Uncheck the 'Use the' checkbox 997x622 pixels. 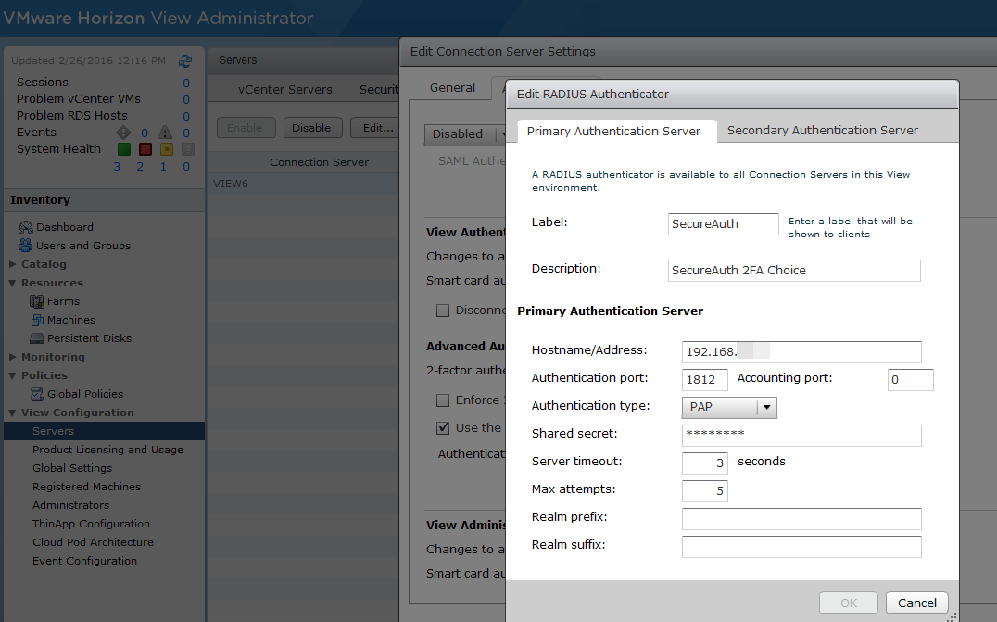443,428
